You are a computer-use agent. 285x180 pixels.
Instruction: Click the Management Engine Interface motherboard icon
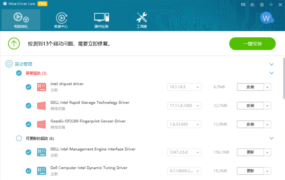(x=42, y=152)
